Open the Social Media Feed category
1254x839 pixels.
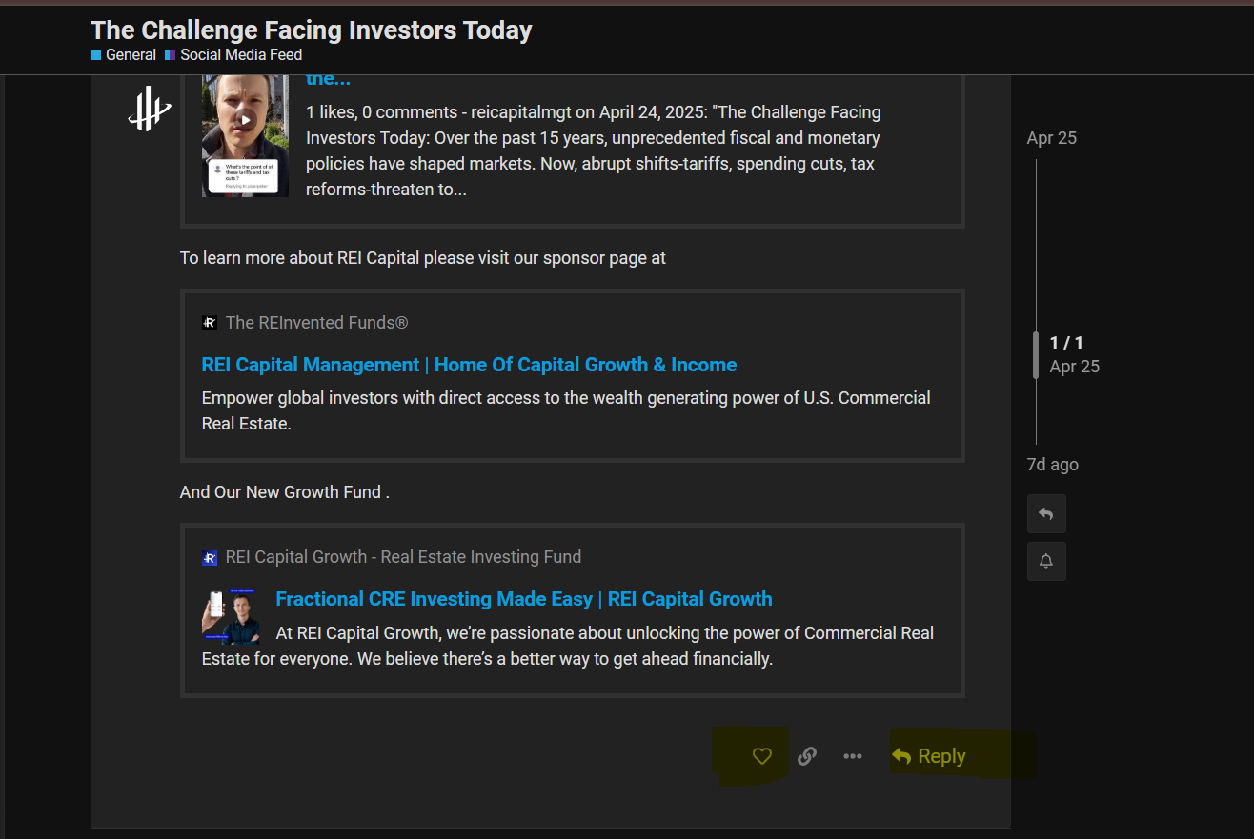tap(233, 55)
